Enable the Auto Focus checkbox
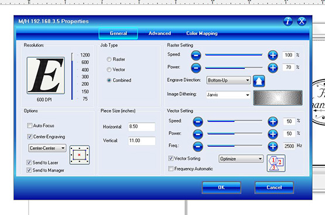Viewport: 325px width, 215px height. pos(30,126)
